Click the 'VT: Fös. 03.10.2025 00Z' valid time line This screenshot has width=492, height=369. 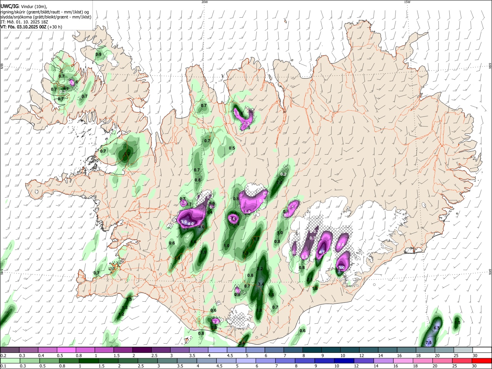pos(23,27)
